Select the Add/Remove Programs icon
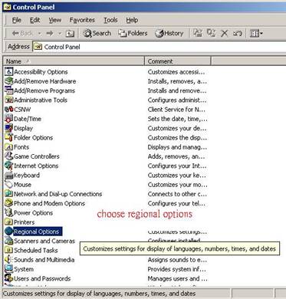This screenshot has width=286, height=299. pos(9,90)
